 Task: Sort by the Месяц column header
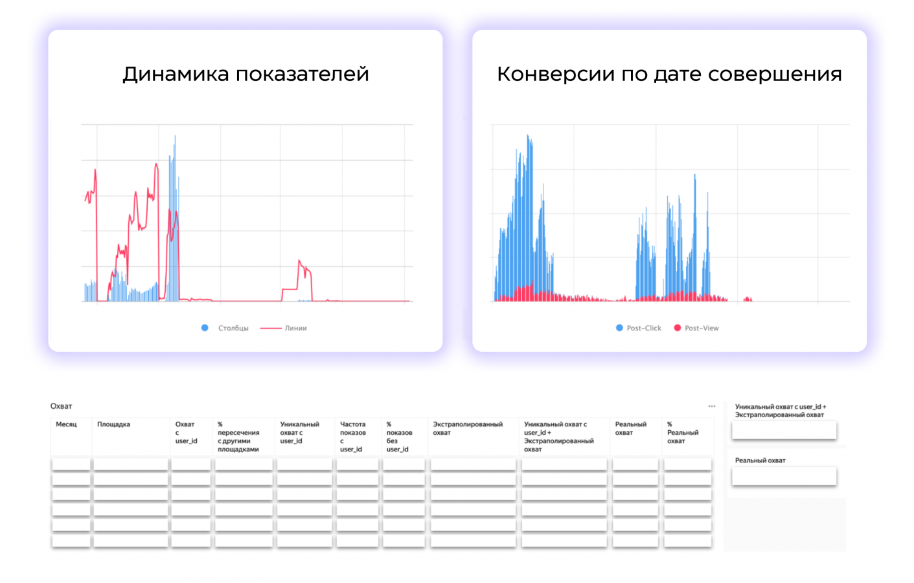[66, 424]
